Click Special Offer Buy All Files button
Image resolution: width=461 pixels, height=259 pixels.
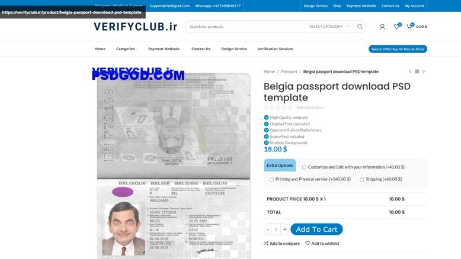398,49
